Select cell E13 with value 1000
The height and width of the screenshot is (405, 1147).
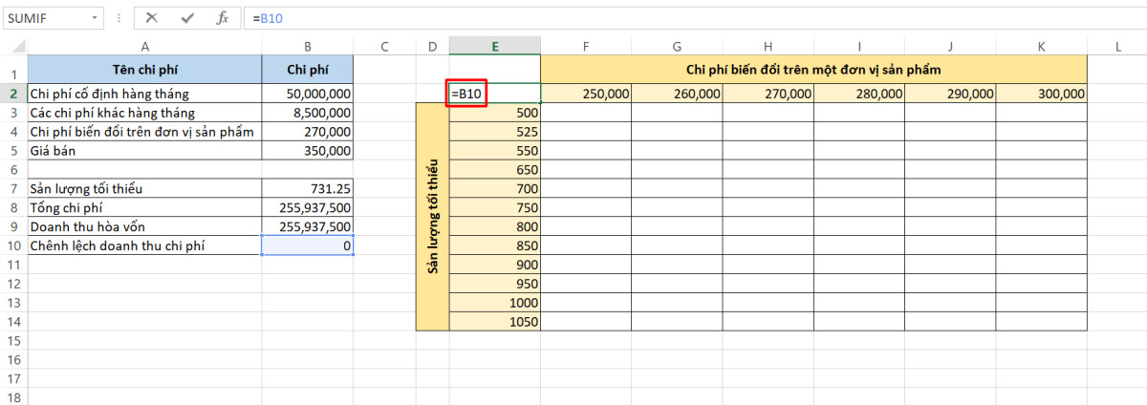click(495, 303)
